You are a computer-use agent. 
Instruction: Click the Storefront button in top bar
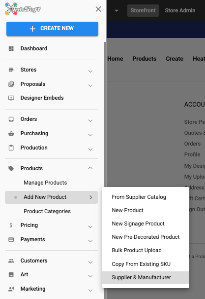(143, 10)
